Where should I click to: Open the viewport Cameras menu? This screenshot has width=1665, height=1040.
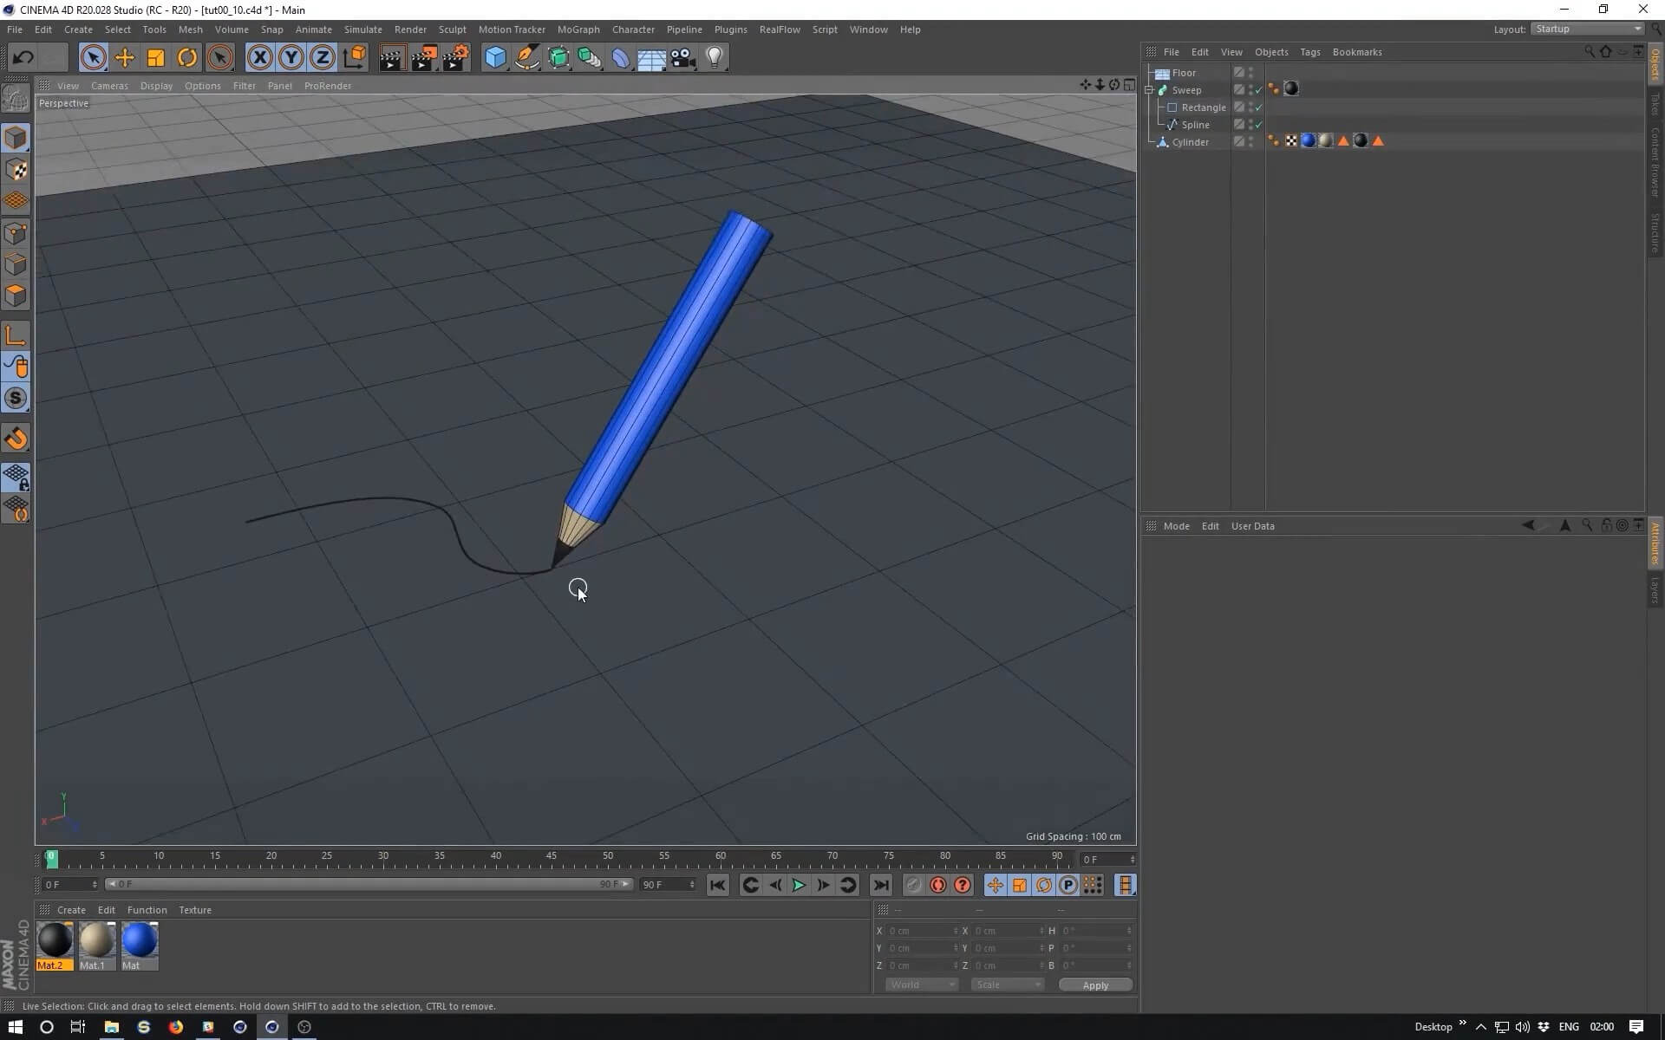tap(109, 86)
